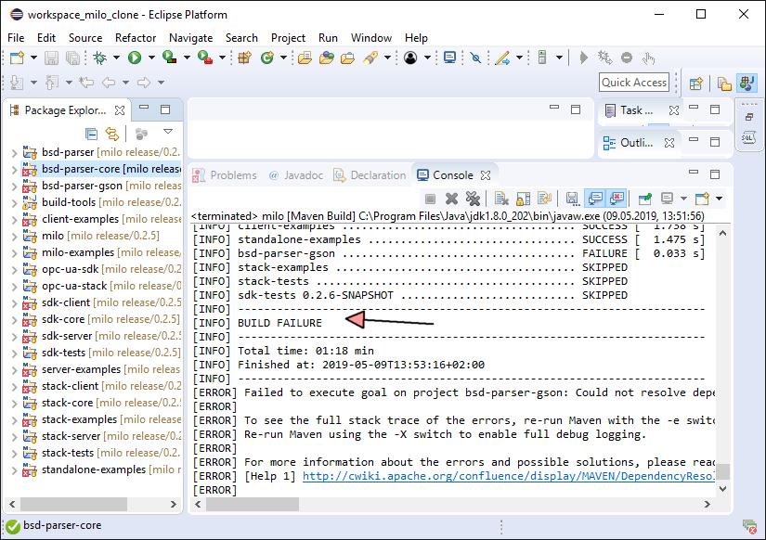Screen dimensions: 766x540
Task: Toggle show console on standard error change
Action: click(x=617, y=199)
